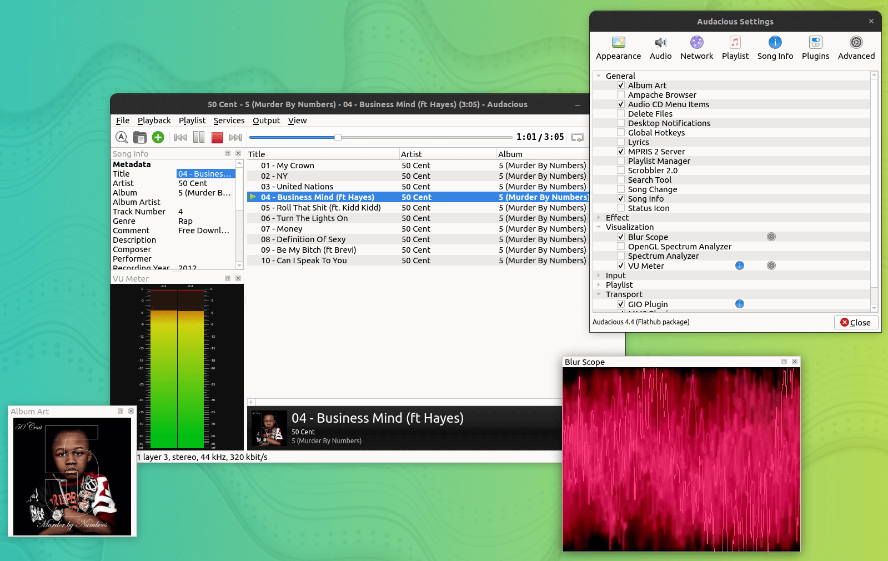Open the Playlist menu in menu bar
This screenshot has width=888, height=561.
click(192, 121)
